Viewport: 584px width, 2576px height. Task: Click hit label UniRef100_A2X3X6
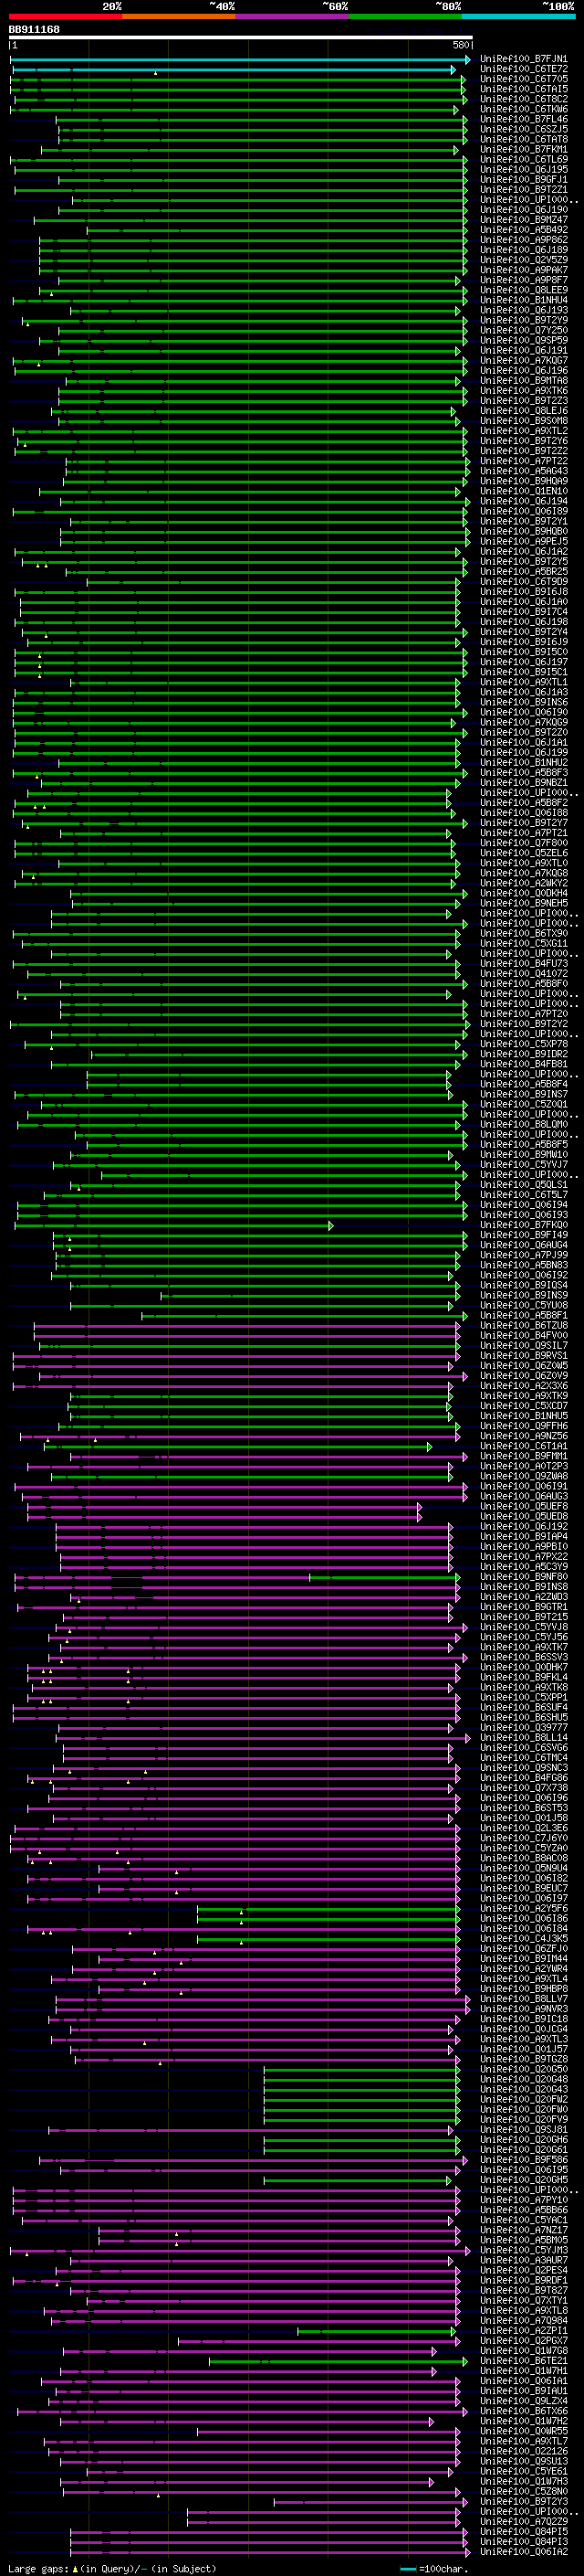tap(523, 1385)
